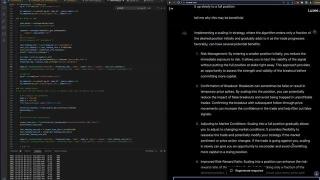Open Remote Explorer in activity bar
This screenshot has width=320, height=180.
pos(4,34)
